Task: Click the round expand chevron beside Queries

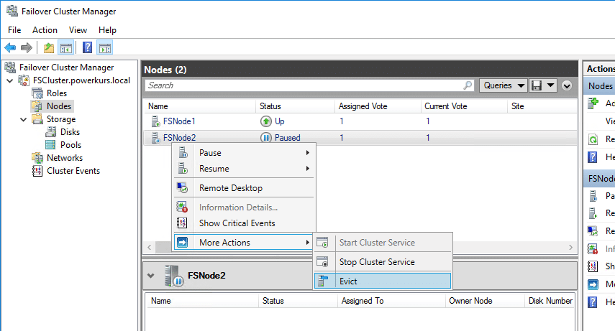Action: (x=567, y=85)
